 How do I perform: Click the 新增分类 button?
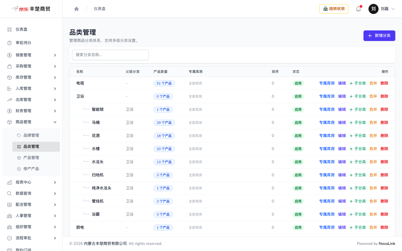coord(379,36)
